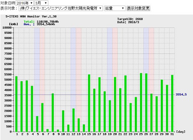Screen dimensions: 193x140
Task: Expand the power plant selection dropdown
Action: tap(61, 9)
